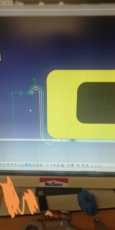Image resolution: width=115 pixels, height=230 pixels.
Task: Select the Pan view tool
Action: coord(8,165)
